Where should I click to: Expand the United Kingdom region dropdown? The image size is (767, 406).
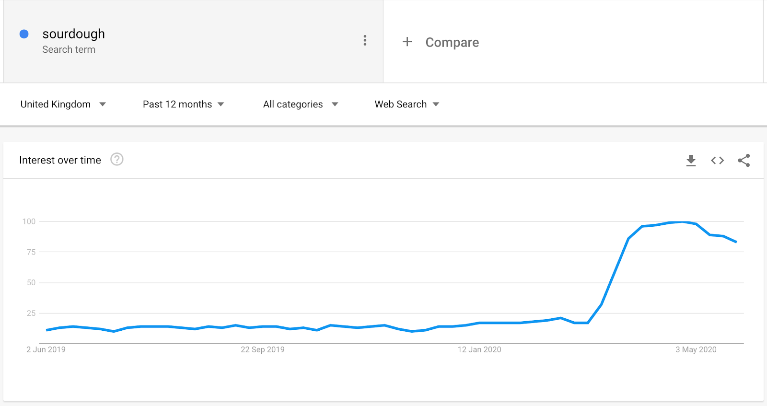pos(63,104)
